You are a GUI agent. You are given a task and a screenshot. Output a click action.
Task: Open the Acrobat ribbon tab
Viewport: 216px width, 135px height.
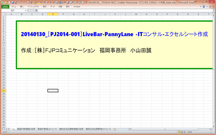[77, 6]
